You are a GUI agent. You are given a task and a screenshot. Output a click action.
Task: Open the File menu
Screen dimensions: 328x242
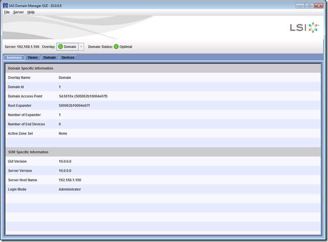pyautogui.click(x=6, y=12)
